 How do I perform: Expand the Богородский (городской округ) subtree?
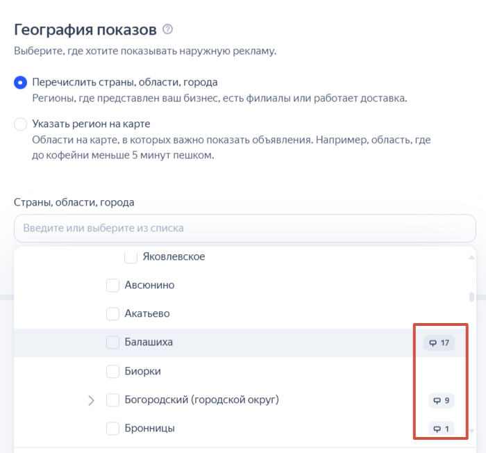pyautogui.click(x=91, y=400)
